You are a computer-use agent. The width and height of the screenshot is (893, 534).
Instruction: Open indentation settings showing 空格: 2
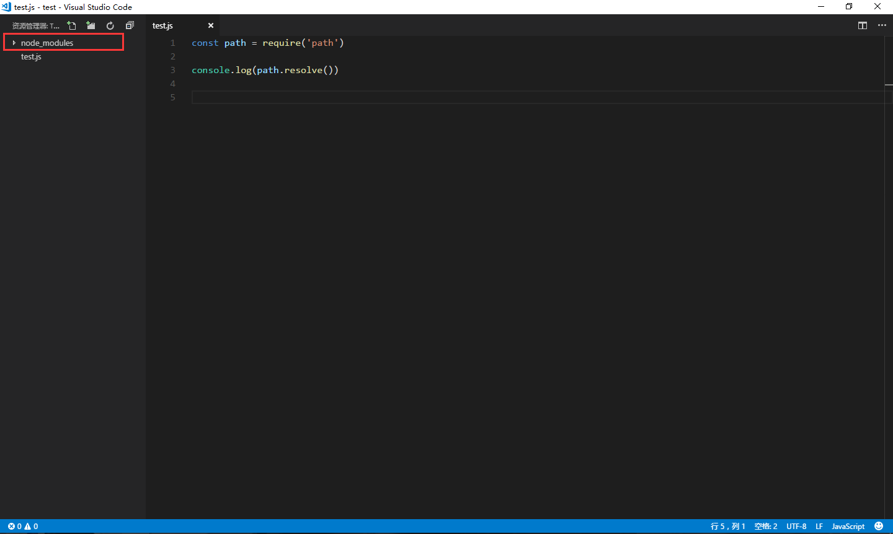pos(765,526)
